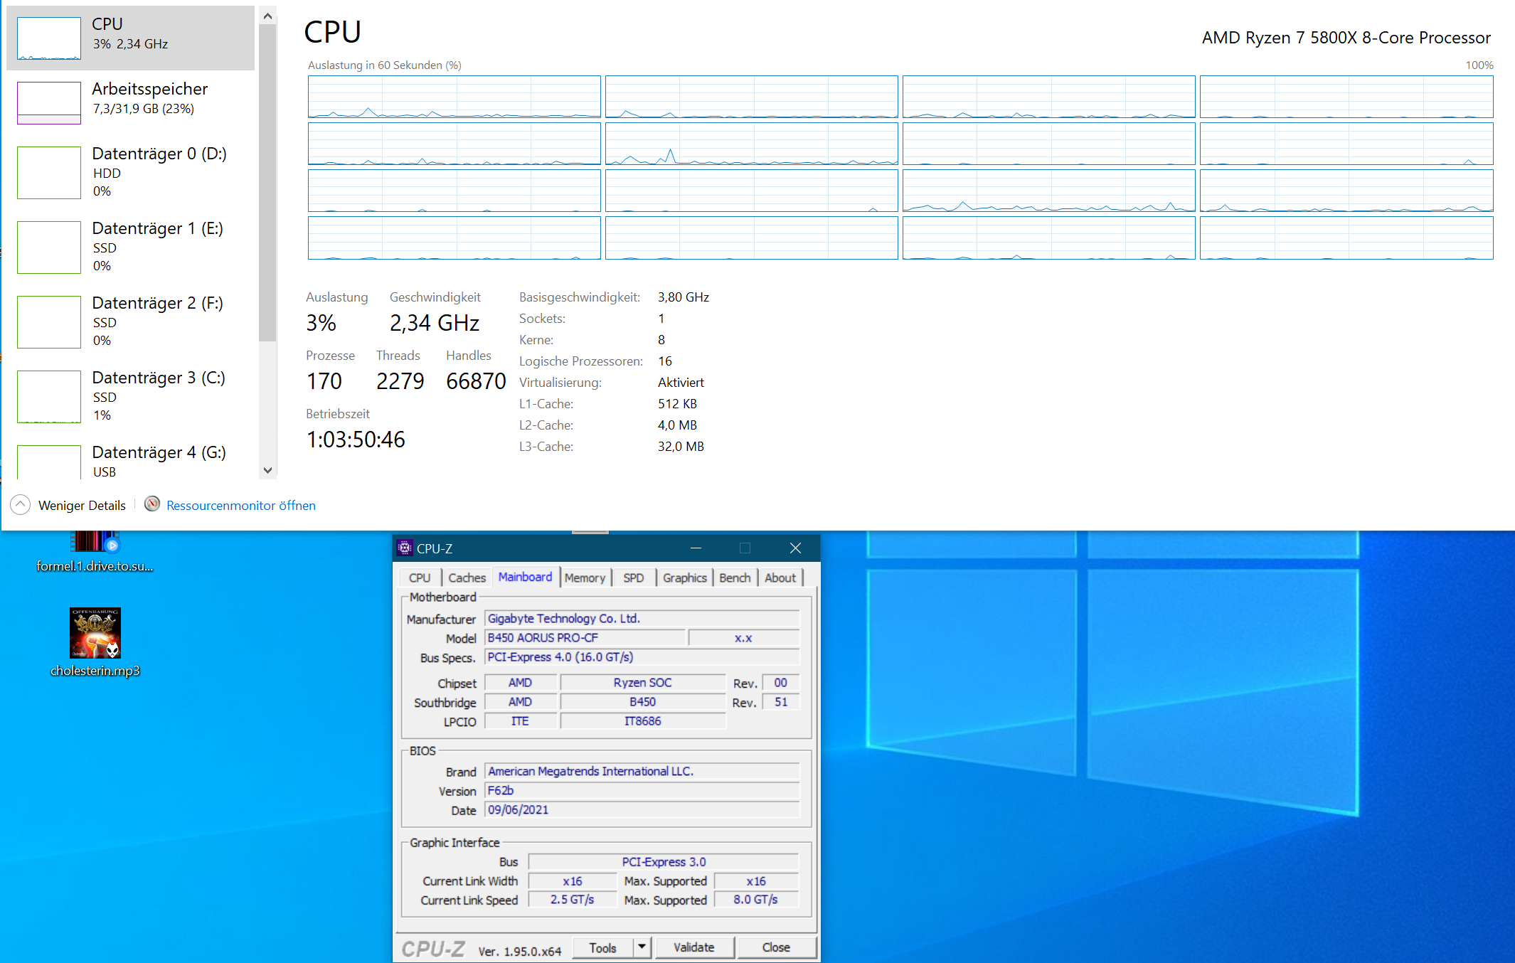Select the CPU performance graph thumbnail
Image resolution: width=1515 pixels, height=963 pixels.
pyautogui.click(x=49, y=38)
